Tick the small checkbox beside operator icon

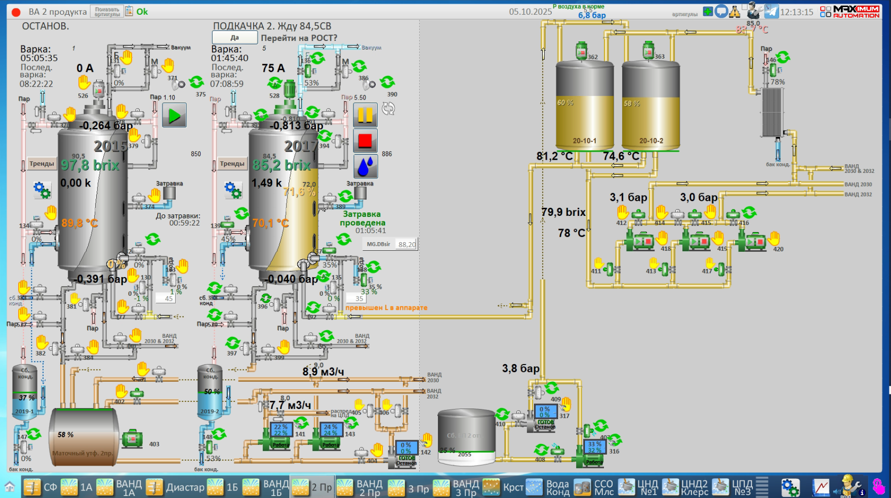pos(745,6)
